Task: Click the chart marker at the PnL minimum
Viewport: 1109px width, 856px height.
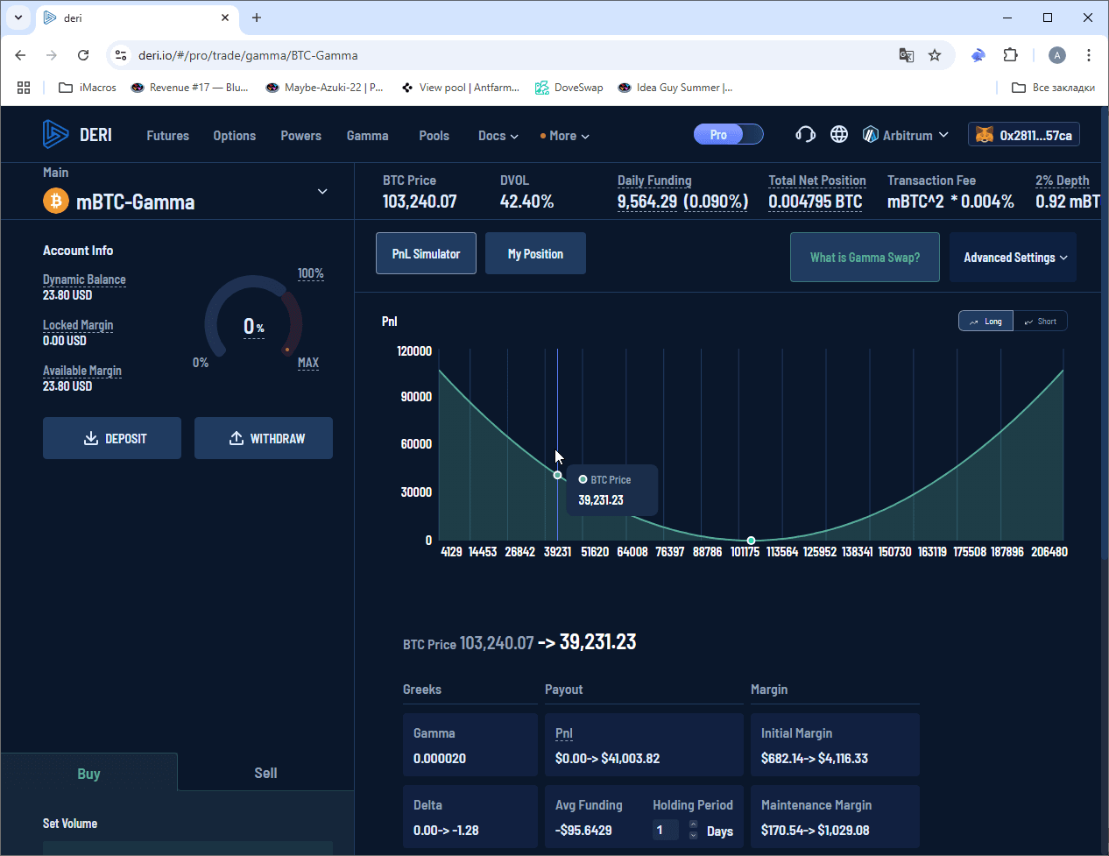Action: (x=751, y=541)
